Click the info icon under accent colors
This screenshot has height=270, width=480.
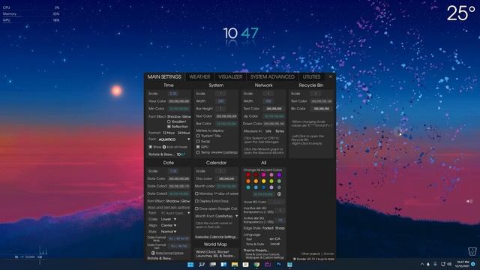point(279,194)
